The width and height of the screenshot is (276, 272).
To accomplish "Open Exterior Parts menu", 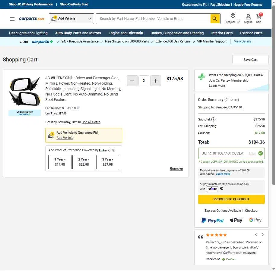I will [x=251, y=33].
